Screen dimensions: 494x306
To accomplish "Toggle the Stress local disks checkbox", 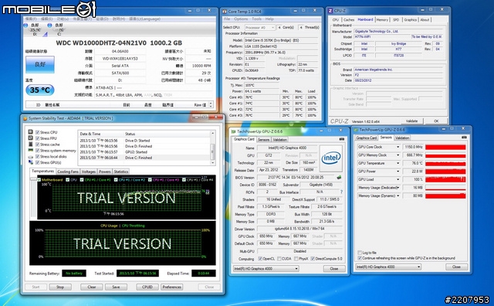I will (38, 156).
